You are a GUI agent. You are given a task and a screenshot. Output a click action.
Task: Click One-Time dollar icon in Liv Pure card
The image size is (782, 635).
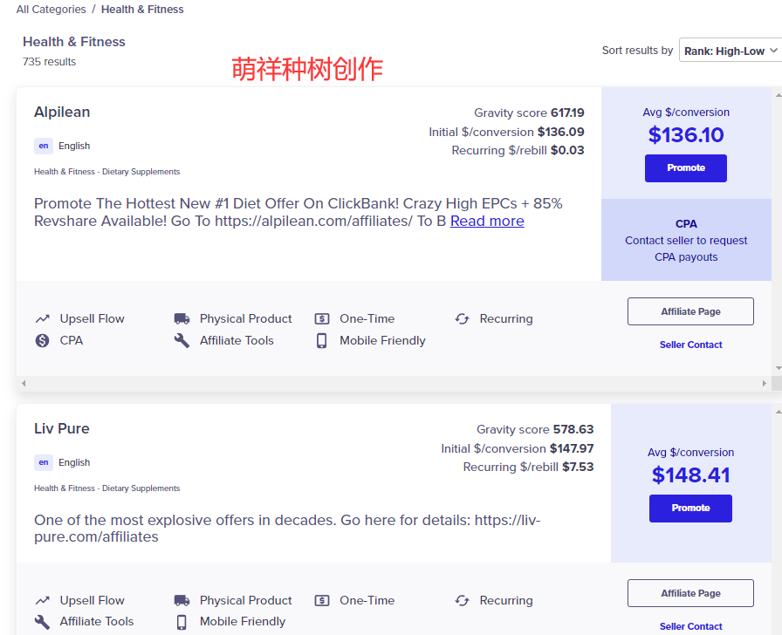click(322, 600)
